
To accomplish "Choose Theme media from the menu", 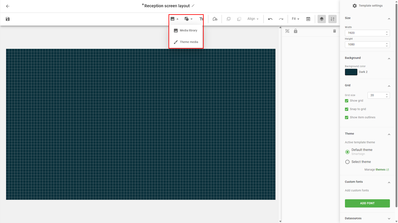I will click(189, 42).
